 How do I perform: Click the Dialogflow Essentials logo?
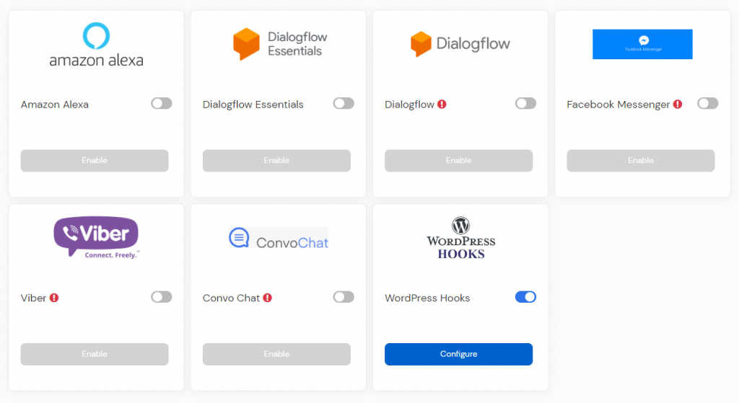[x=280, y=44]
